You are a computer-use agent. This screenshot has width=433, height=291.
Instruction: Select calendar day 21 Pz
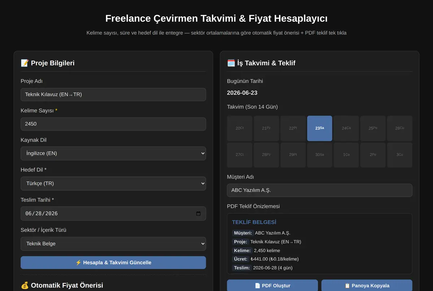tap(266, 128)
